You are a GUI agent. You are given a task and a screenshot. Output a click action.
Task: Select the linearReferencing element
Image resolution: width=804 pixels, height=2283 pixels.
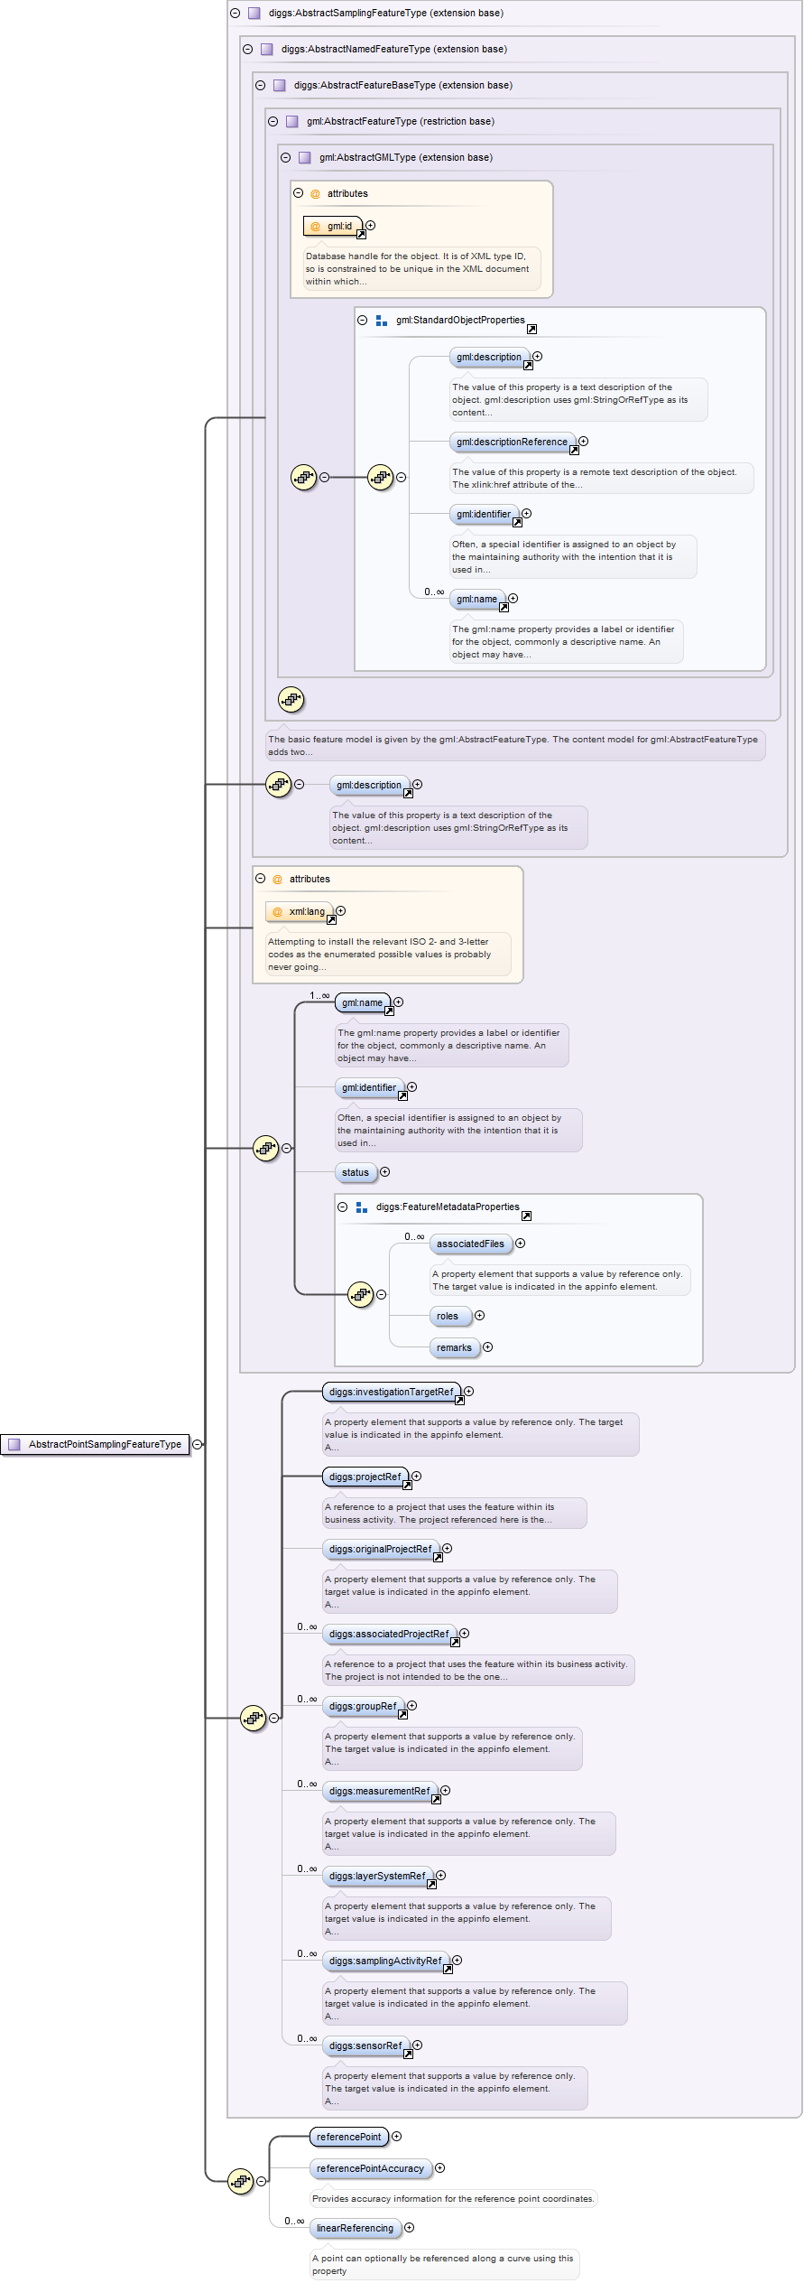(x=355, y=2228)
